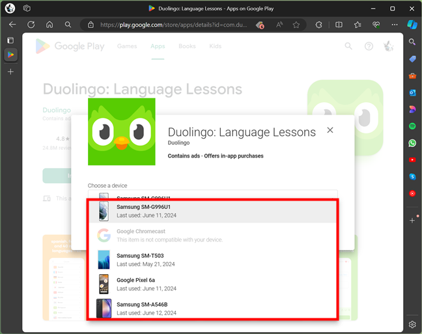The height and width of the screenshot is (334, 422).
Task: Open Outlook in the sidebar
Action: tap(412, 92)
